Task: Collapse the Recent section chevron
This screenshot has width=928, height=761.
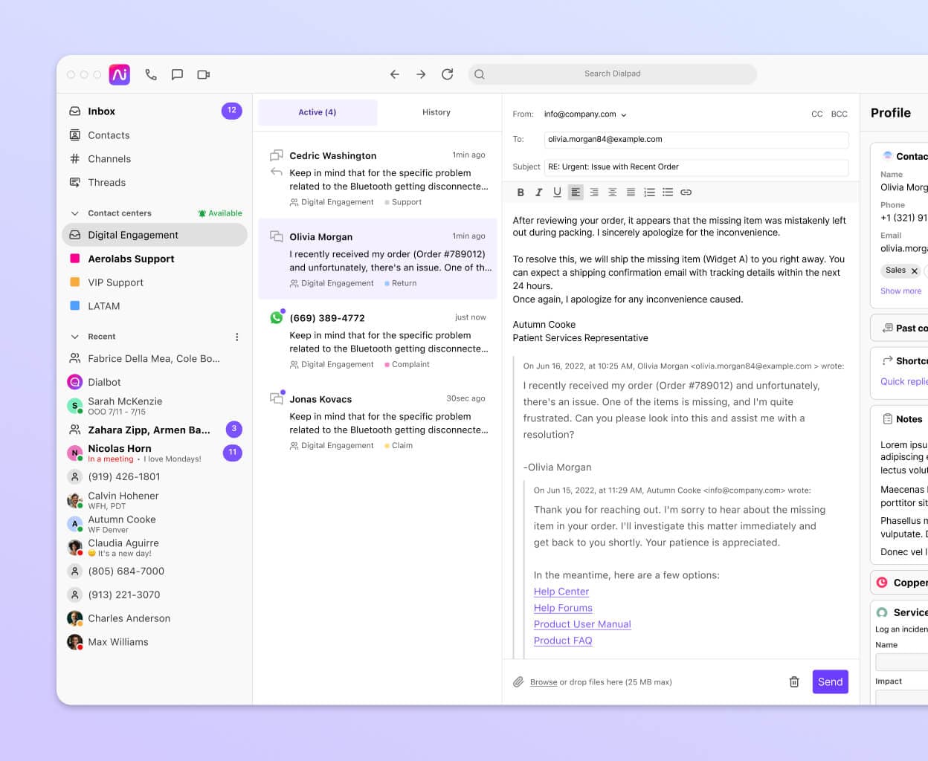Action: 74,337
